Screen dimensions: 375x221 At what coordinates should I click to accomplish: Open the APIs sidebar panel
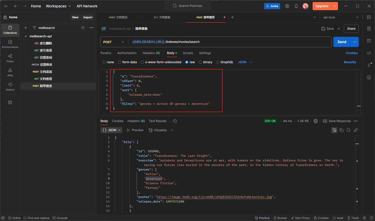click(10, 72)
